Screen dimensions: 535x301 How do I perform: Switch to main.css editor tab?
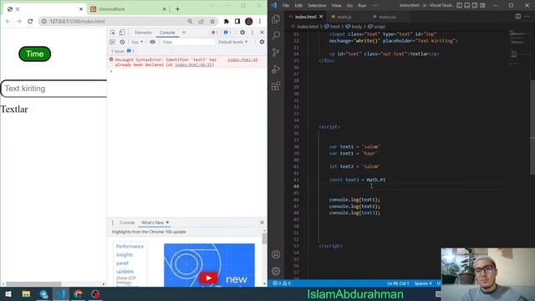click(x=387, y=17)
